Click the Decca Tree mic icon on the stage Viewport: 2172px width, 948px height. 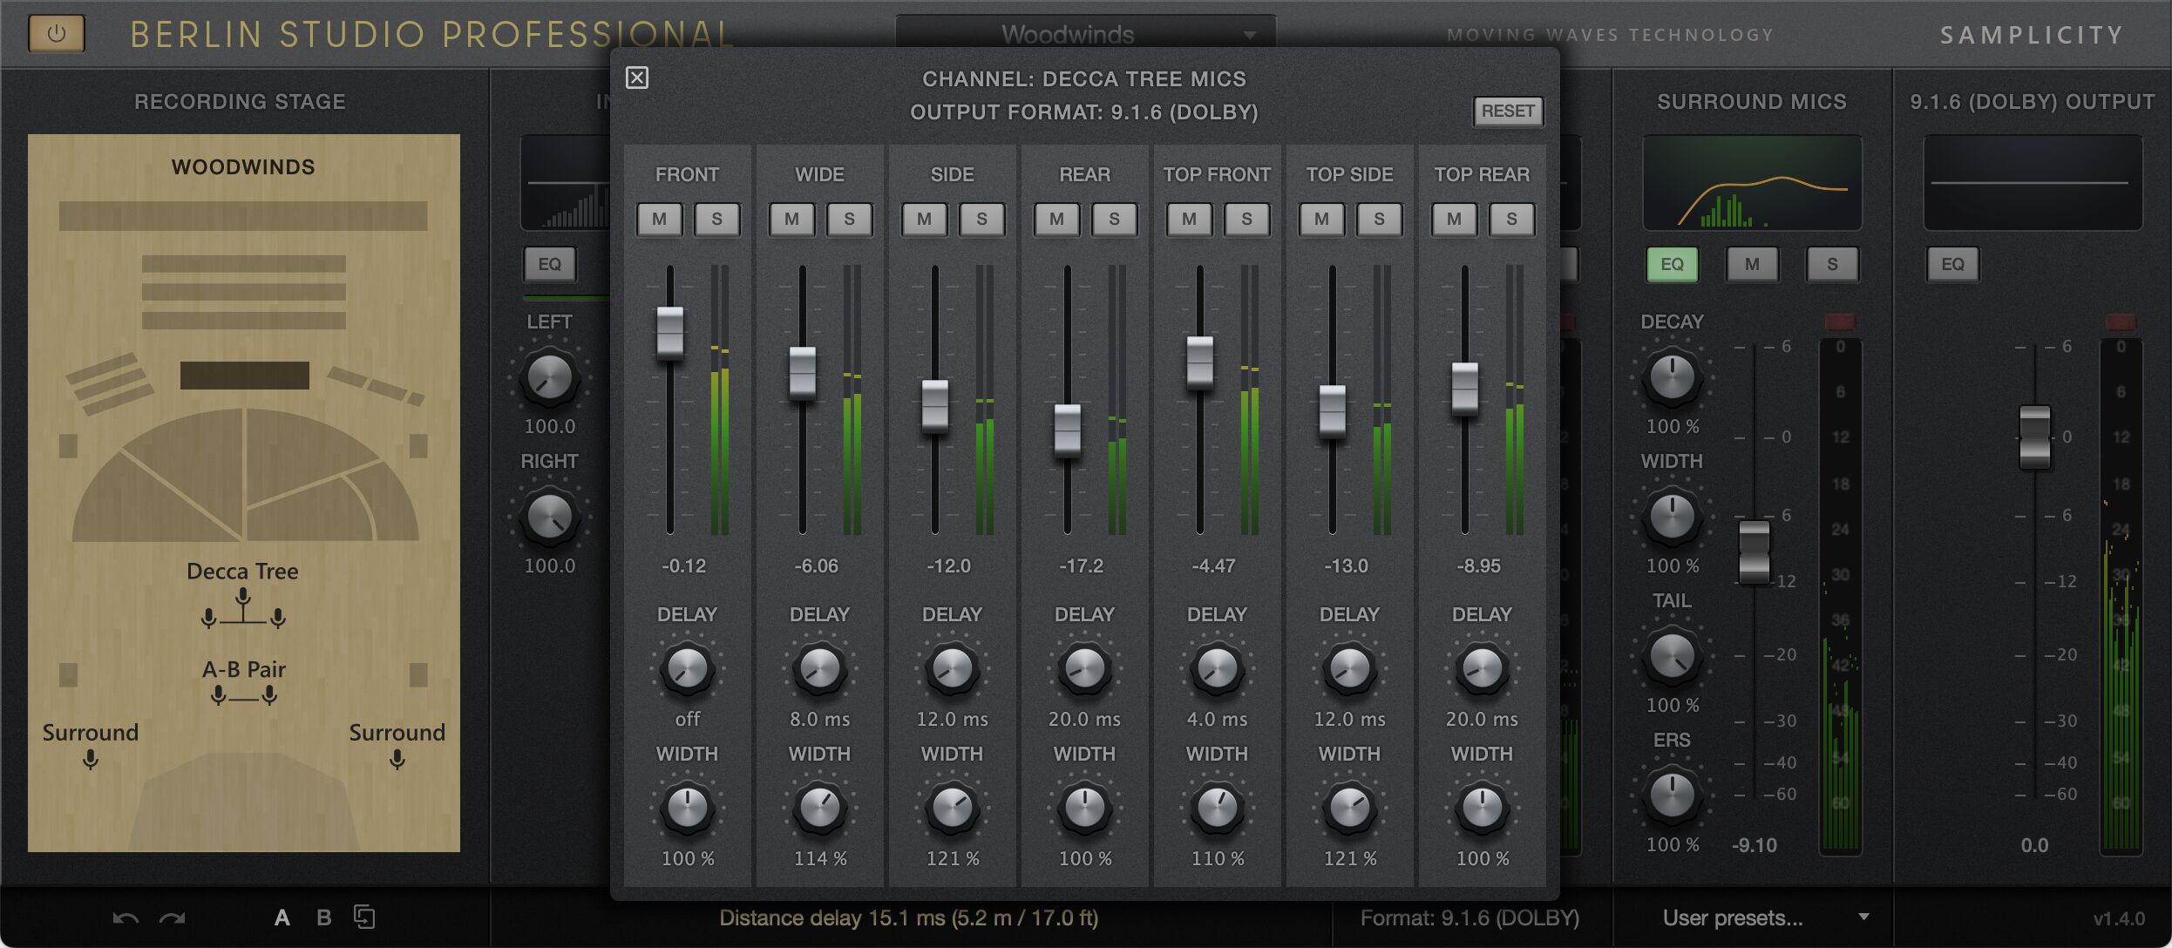[242, 603]
